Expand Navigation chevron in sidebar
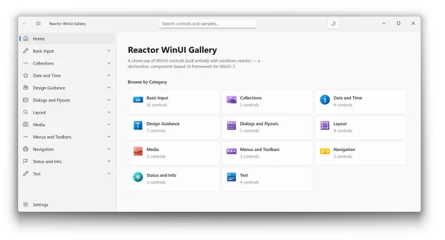Screen dimensions: 445x240 pos(109,149)
